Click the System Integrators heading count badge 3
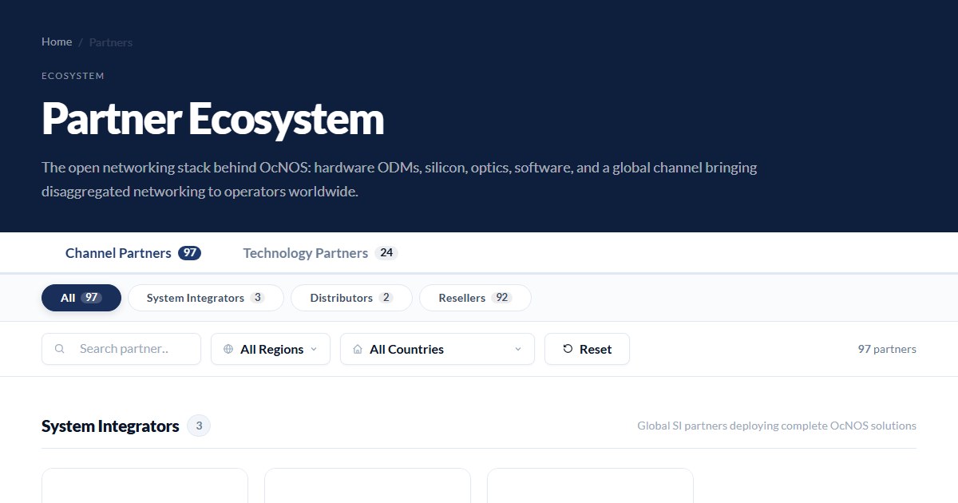The image size is (958, 503). 199,426
